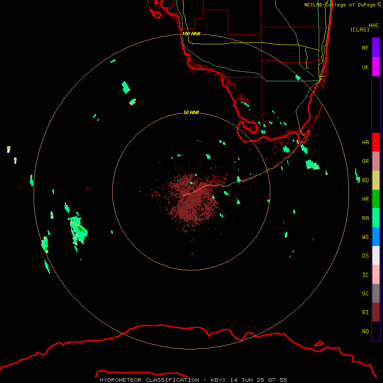Click the ND legend label
This screenshot has height=383, width=383.
click(365, 332)
